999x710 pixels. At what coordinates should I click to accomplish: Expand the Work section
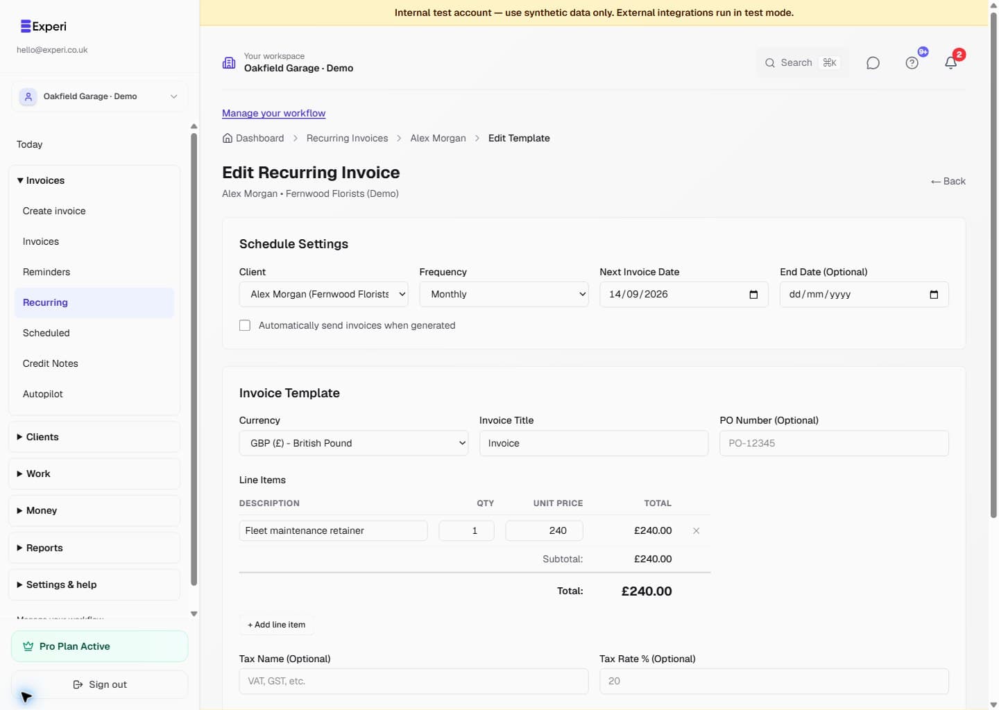94,474
